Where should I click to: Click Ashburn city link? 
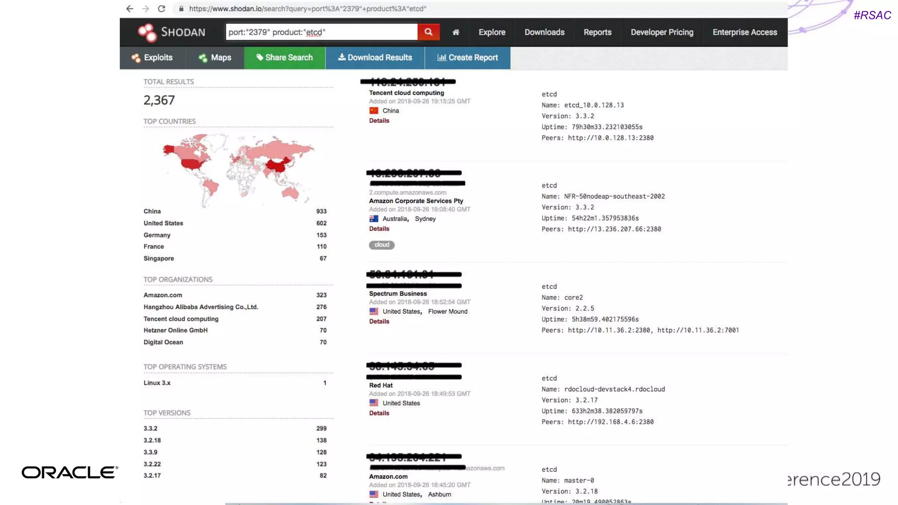[439, 494]
